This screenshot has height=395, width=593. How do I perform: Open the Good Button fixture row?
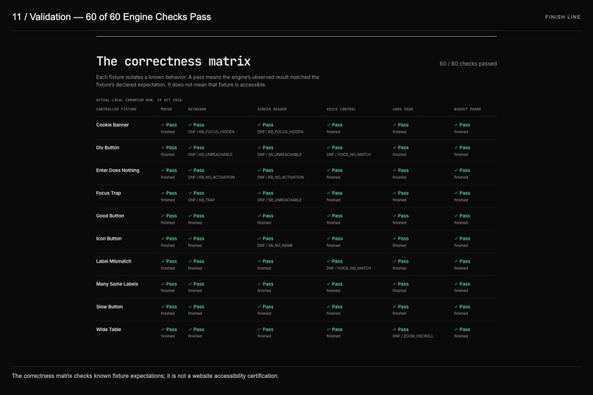pyautogui.click(x=296, y=219)
